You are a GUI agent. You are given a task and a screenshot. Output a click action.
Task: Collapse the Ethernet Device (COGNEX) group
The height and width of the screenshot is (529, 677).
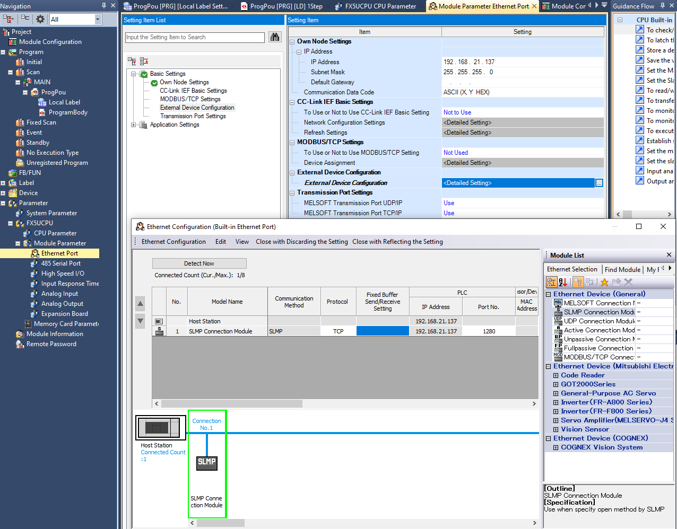pyautogui.click(x=548, y=438)
